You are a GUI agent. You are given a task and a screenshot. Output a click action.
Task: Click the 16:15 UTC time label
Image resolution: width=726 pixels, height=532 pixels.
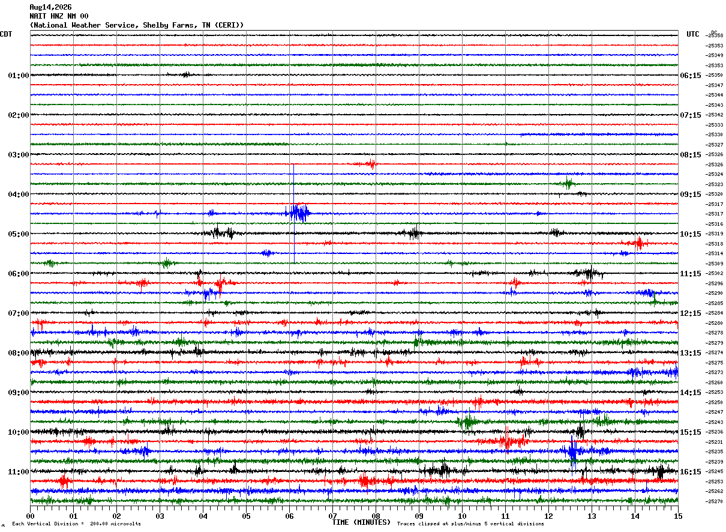coord(691,472)
